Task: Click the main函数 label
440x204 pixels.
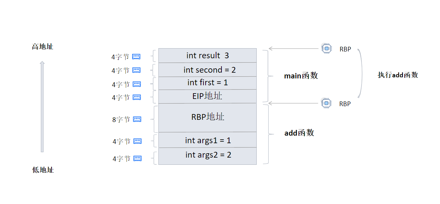Action: (301, 76)
